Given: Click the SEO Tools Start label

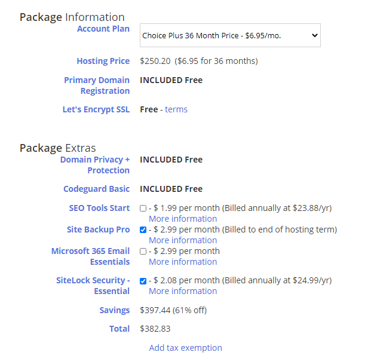Looking at the screenshot, I should click(99, 208).
